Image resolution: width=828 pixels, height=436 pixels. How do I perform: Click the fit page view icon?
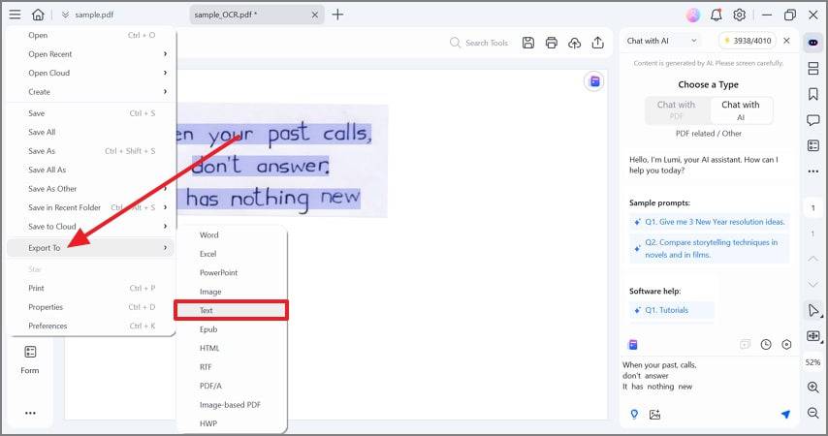pos(813,336)
